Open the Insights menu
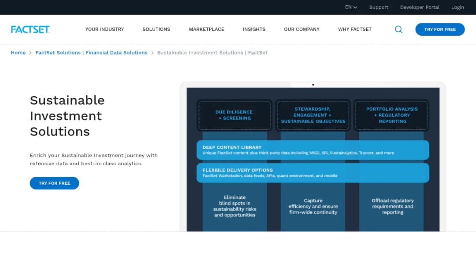Image resolution: width=476 pixels, height=268 pixels. point(254,30)
